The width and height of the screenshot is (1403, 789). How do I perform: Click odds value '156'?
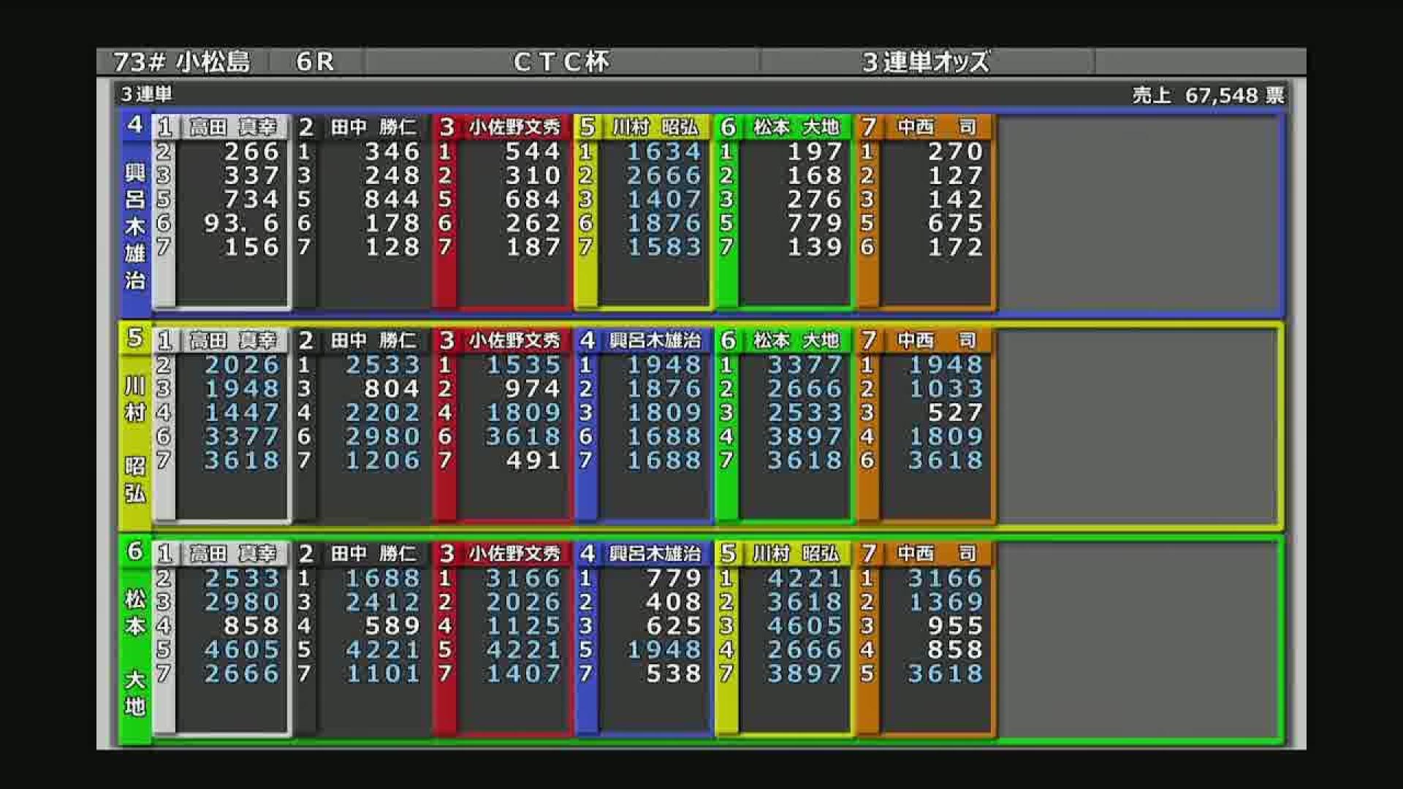(x=251, y=248)
